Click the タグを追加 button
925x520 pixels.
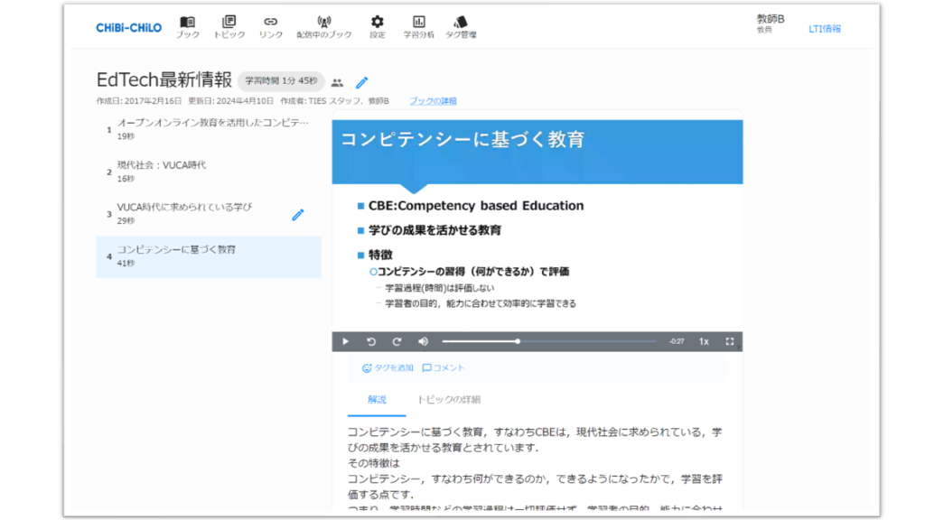pyautogui.click(x=388, y=367)
